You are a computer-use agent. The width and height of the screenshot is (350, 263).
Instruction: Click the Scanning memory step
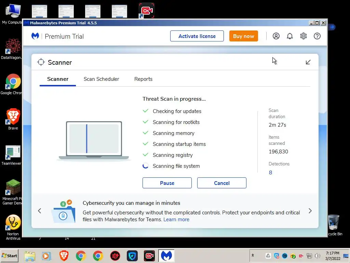[173, 133]
